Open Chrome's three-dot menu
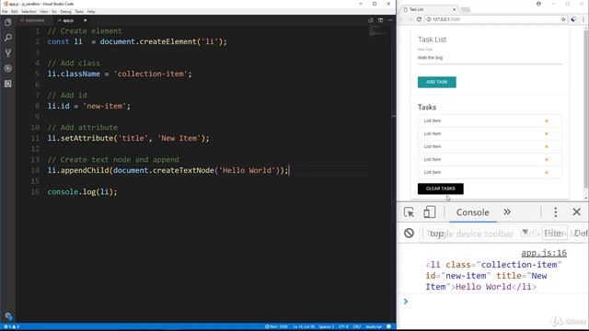 click(x=583, y=19)
